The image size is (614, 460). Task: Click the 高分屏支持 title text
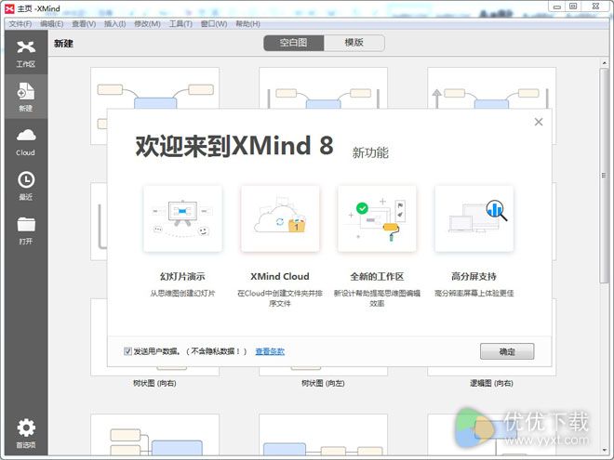(x=474, y=276)
